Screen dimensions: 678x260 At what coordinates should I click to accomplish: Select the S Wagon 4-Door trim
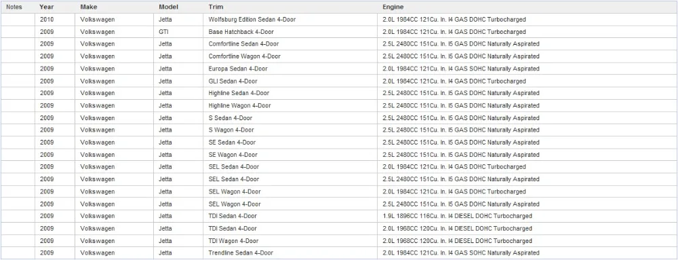tap(231, 130)
